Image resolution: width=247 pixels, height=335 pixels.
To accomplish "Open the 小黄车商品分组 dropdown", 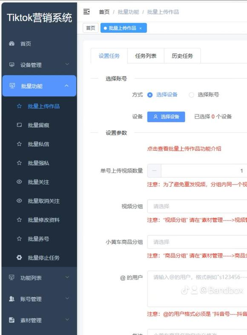I will 197,242.
